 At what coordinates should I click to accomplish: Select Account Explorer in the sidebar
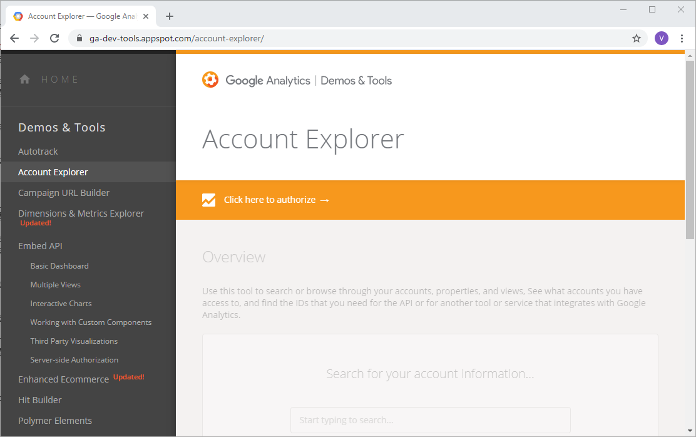[x=53, y=172]
